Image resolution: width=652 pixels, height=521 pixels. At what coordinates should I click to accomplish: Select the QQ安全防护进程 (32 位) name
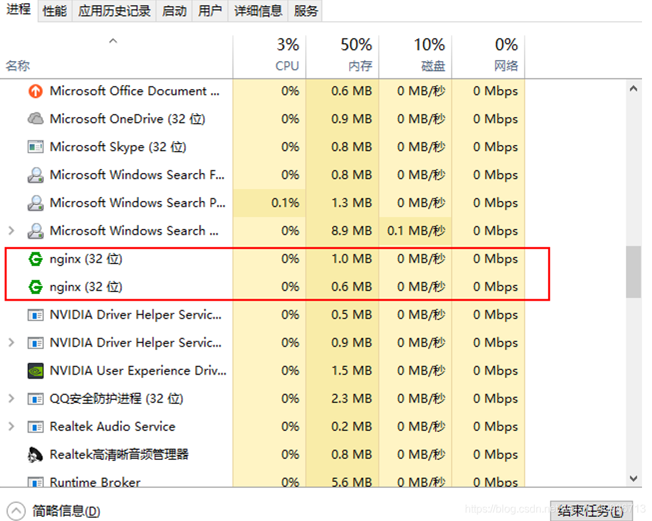pyautogui.click(x=117, y=399)
